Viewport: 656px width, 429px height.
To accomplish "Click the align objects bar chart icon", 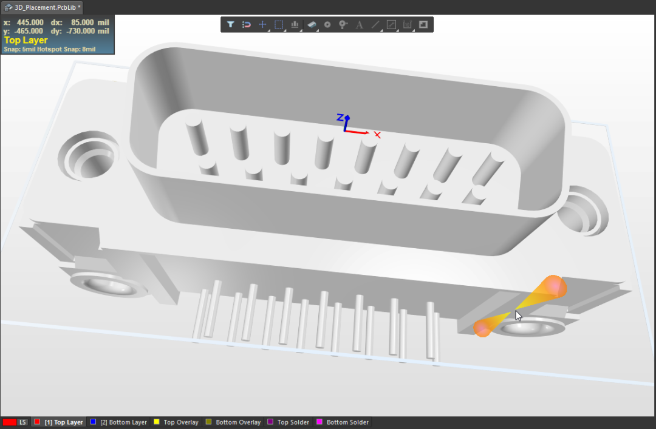I will 295,25.
